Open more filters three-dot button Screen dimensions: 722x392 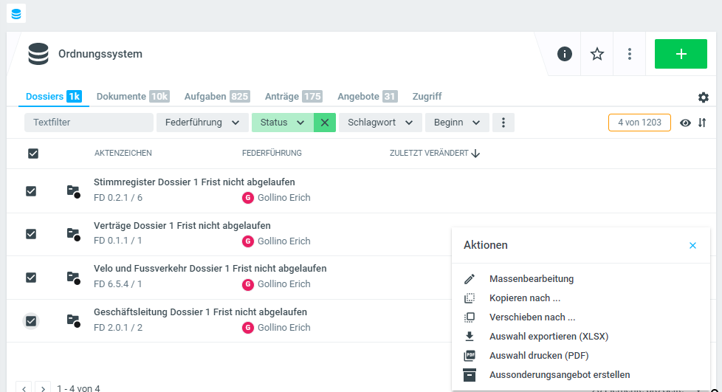click(503, 123)
